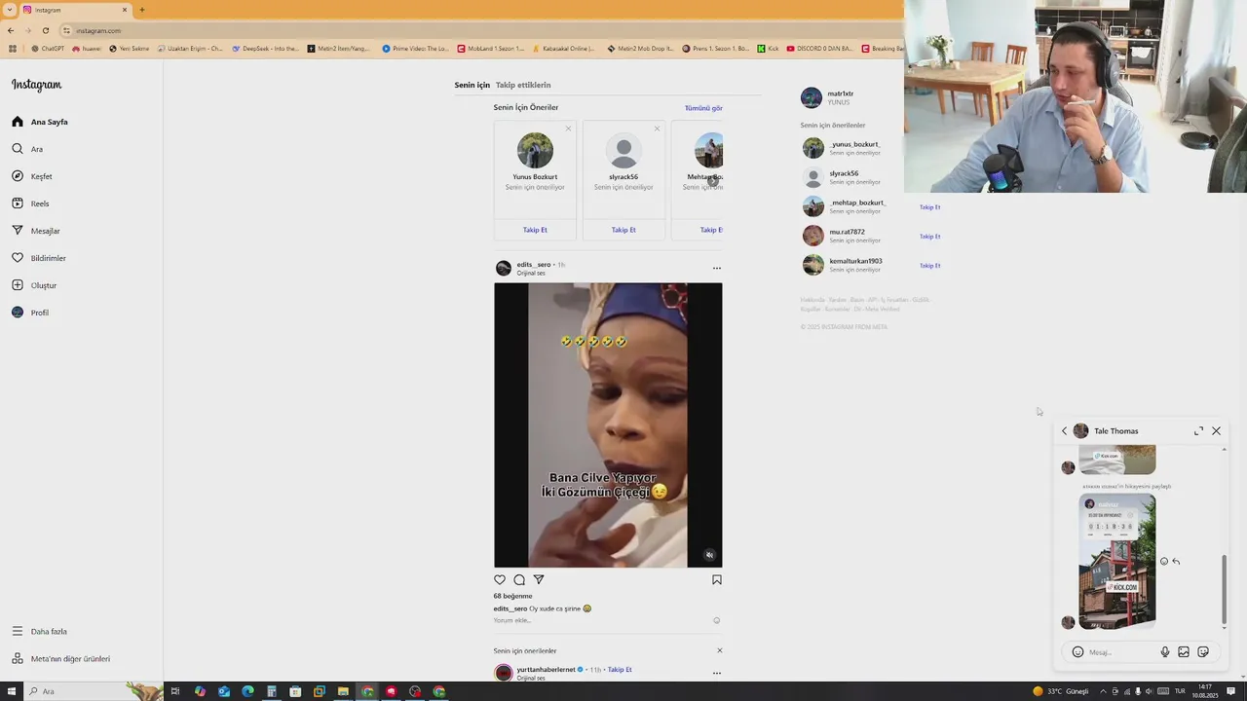
Task: Click the Oluştur plus icon
Action: click(18, 285)
